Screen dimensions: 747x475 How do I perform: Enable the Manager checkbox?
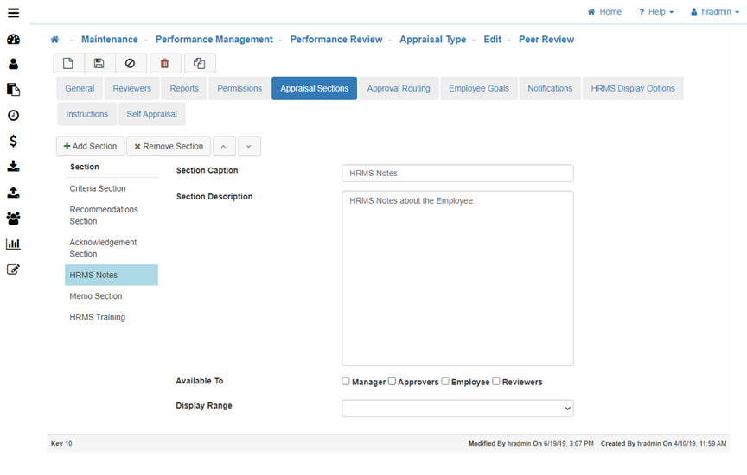[346, 381]
